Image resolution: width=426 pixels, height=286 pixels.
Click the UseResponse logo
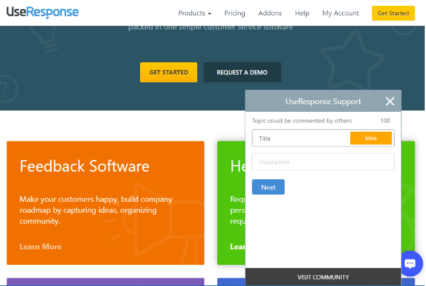click(x=42, y=12)
